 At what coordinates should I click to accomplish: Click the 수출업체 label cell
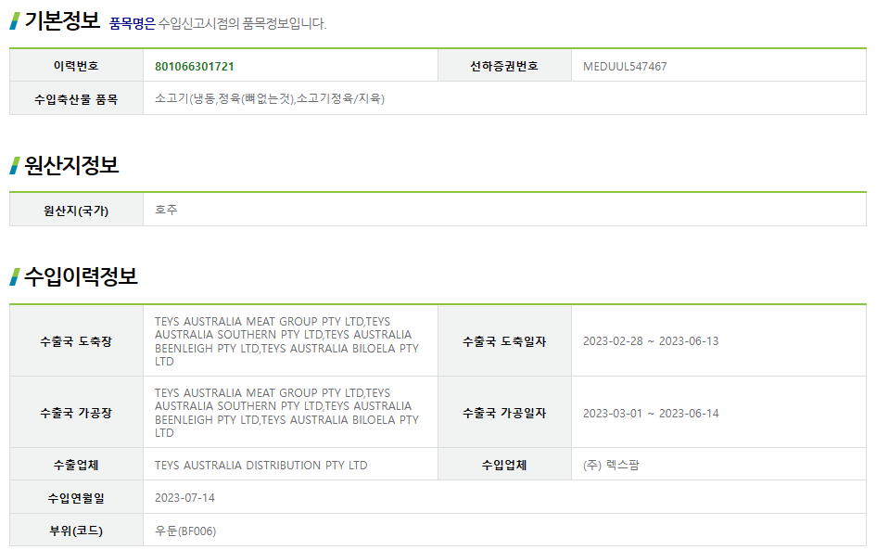coord(76,464)
